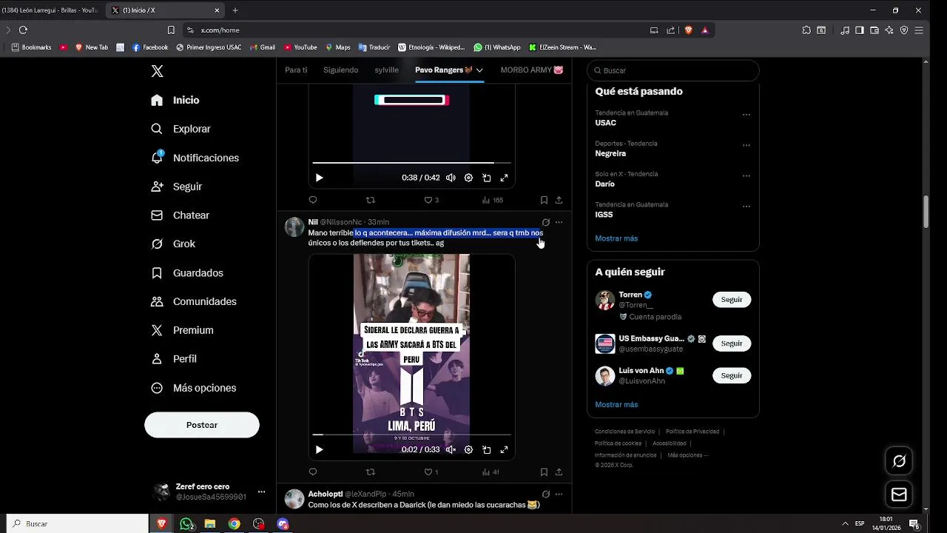Open Chatear messages in the sidebar
Screen dimensions: 947x533
tap(180, 215)
